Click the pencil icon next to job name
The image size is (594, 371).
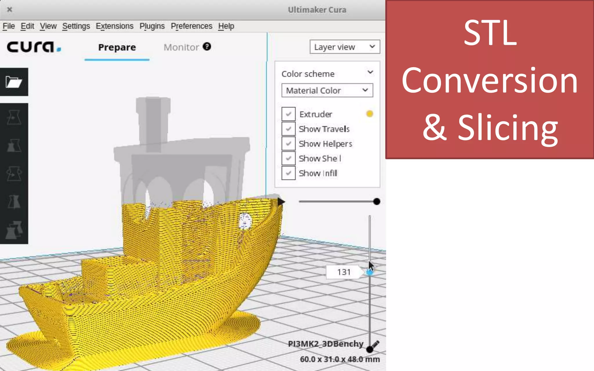coord(375,344)
